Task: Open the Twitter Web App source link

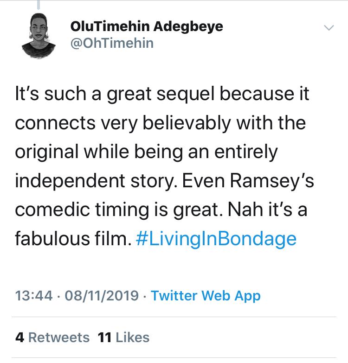Action: pos(206,296)
